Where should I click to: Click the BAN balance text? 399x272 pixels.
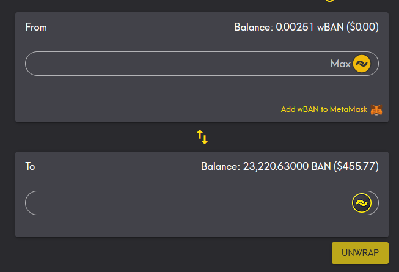tap(290, 166)
